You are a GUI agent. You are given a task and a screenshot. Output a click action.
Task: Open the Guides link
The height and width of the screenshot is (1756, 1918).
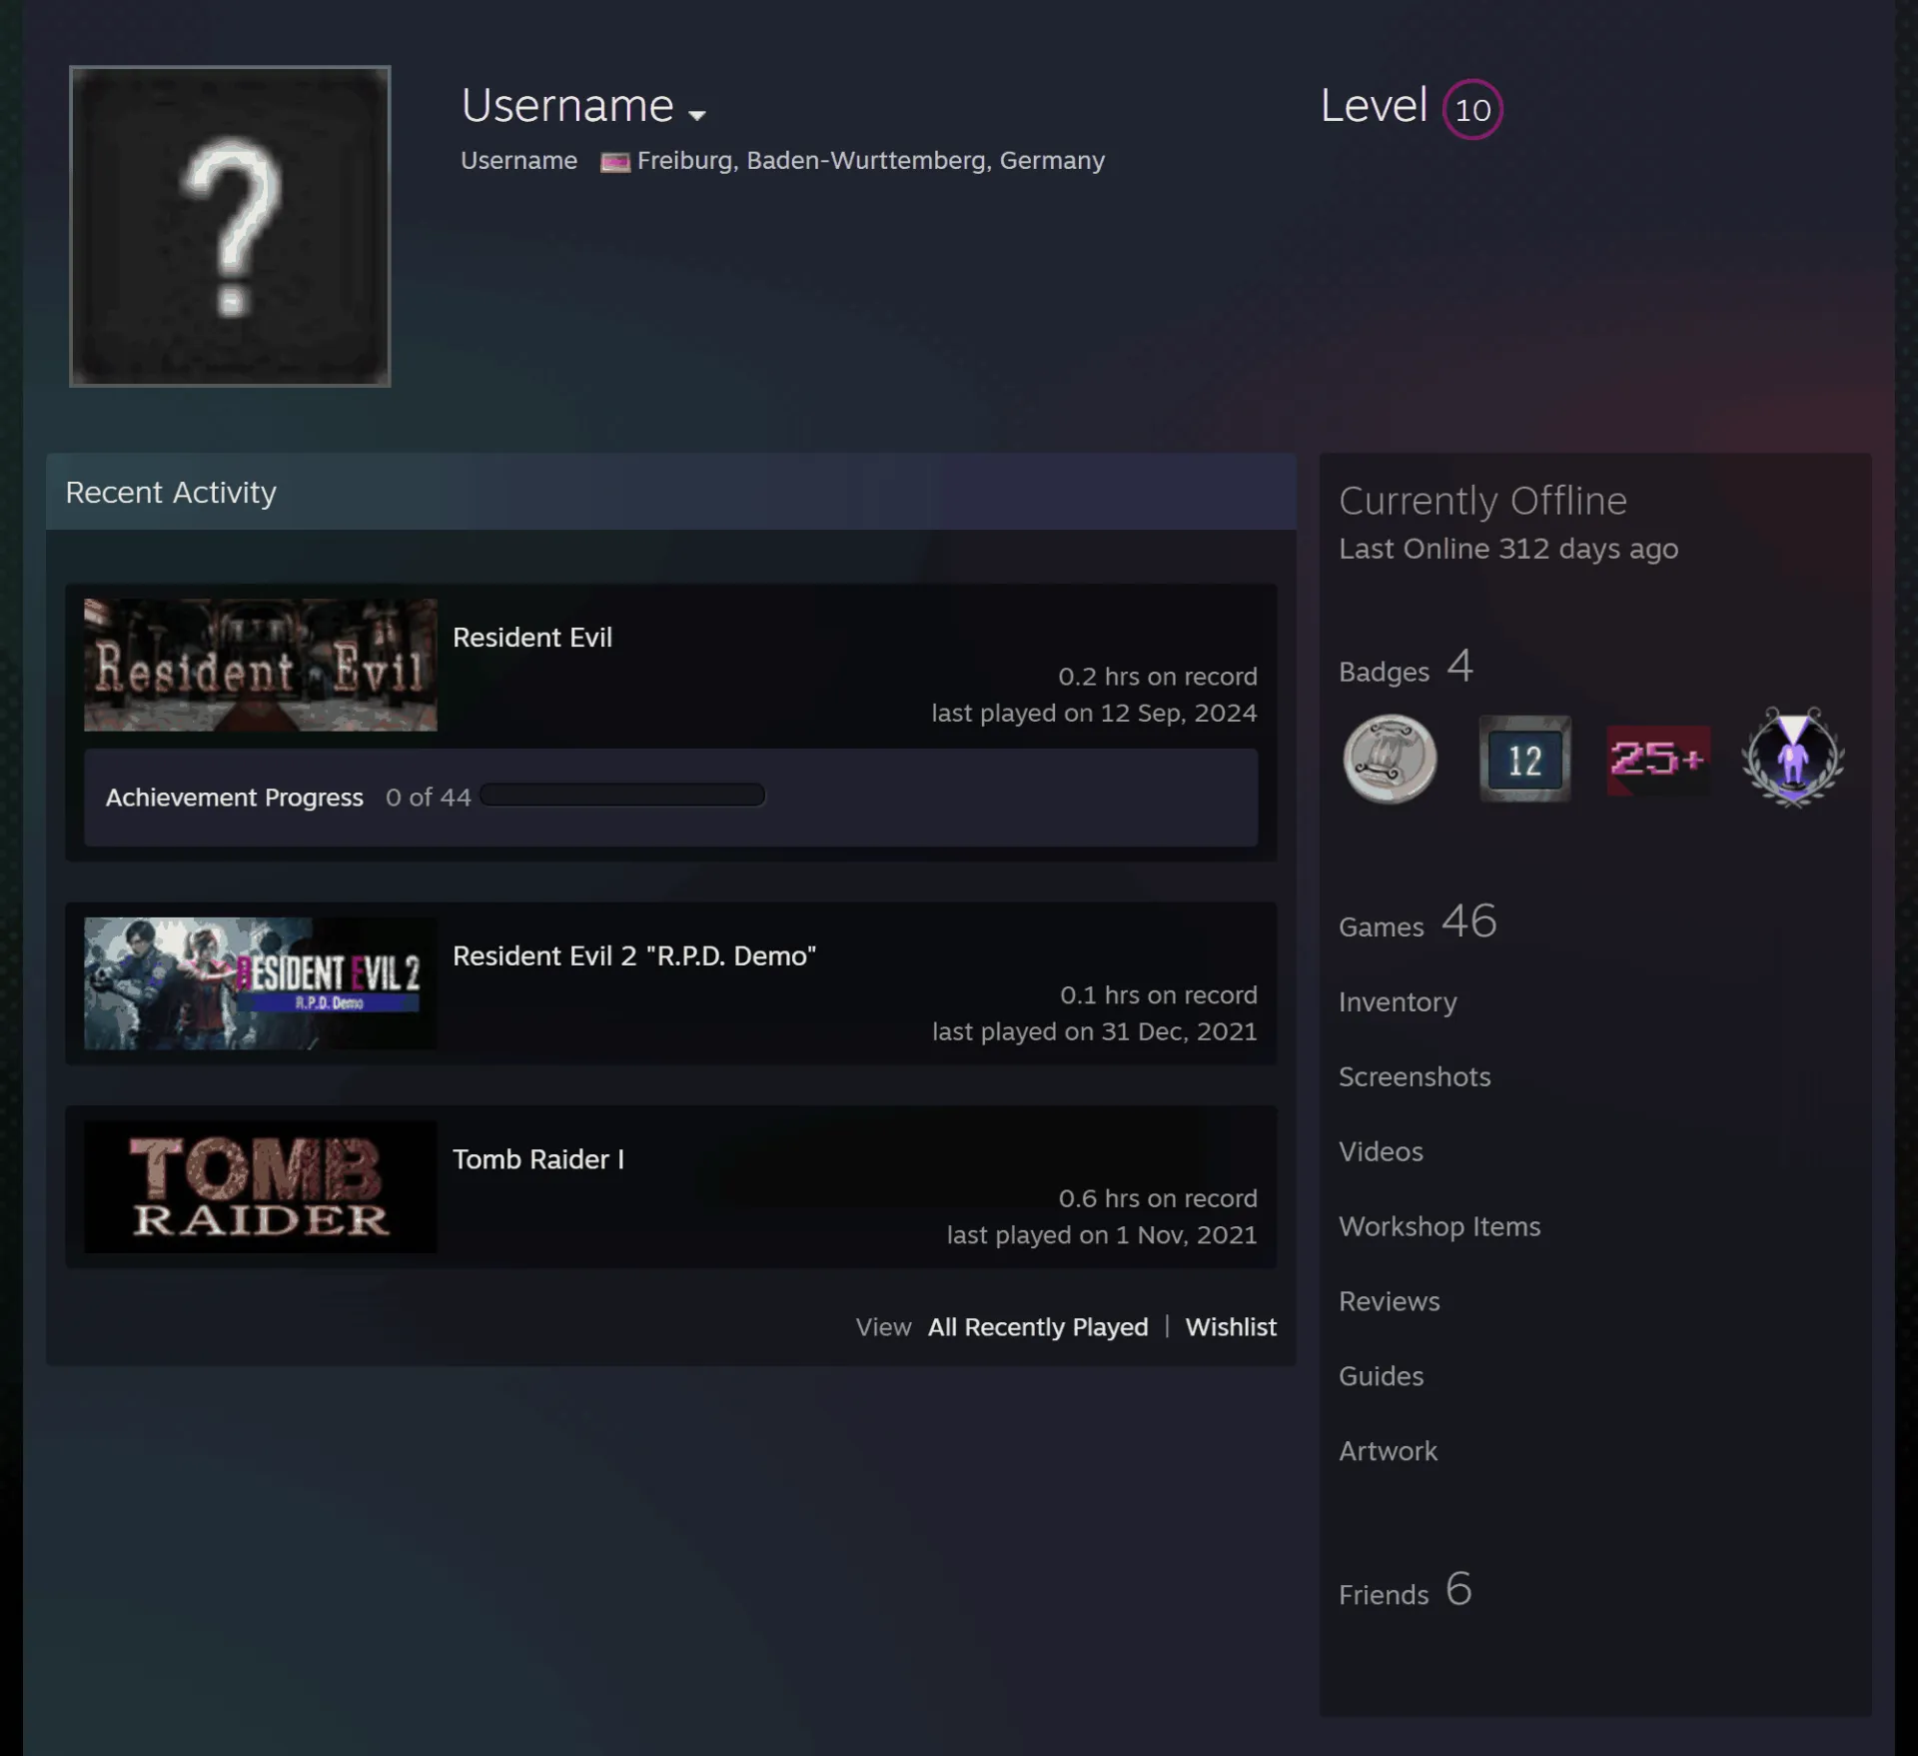point(1381,1376)
